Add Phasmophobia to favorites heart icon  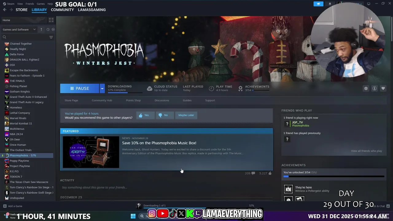tap(383, 88)
